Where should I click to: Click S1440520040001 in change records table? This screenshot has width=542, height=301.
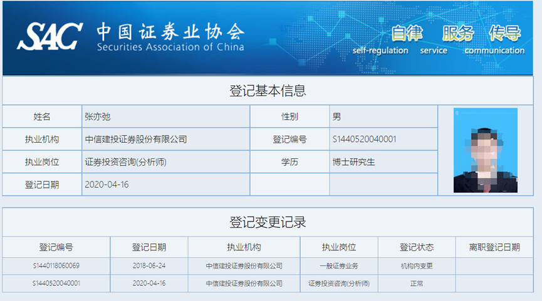(x=56, y=283)
